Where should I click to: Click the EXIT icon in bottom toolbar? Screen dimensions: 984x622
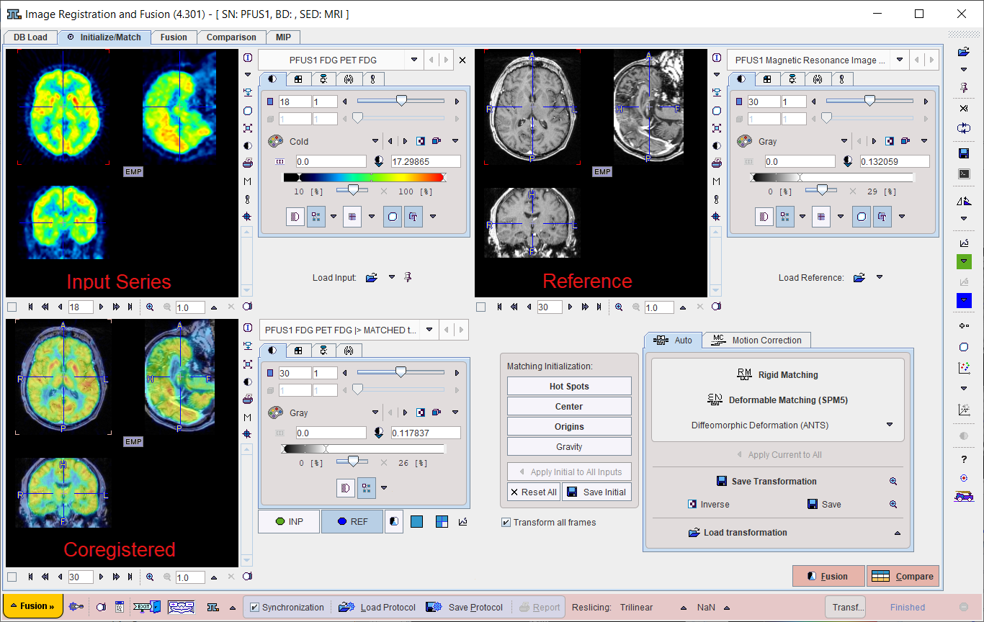click(146, 607)
